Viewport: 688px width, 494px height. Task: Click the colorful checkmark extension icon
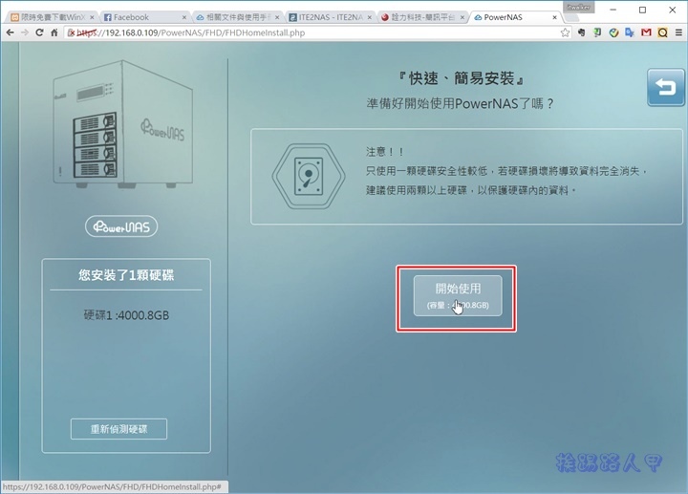point(613,32)
